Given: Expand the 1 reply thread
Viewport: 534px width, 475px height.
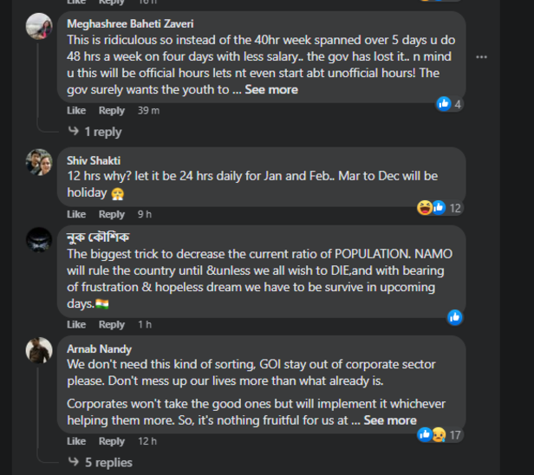Looking at the screenshot, I should [94, 132].
